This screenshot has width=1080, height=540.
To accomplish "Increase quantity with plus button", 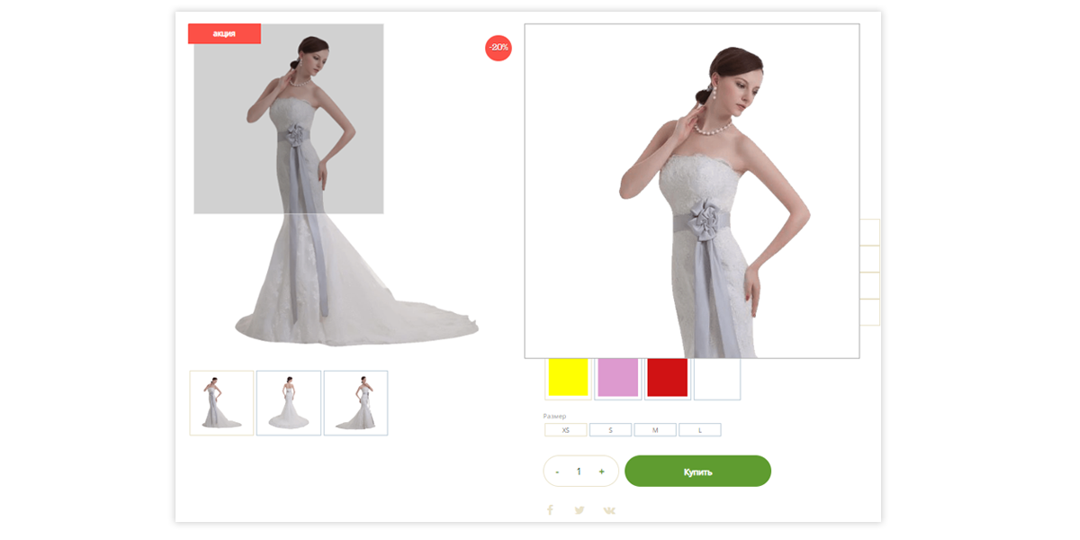I will point(601,472).
